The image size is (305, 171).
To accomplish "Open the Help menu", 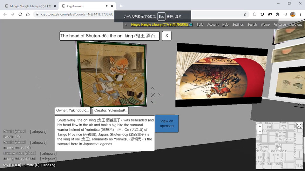I will (226, 25).
